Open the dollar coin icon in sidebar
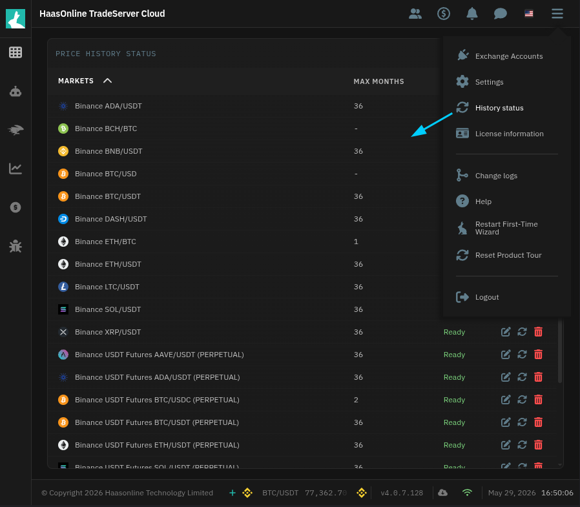The image size is (580, 507). 15,207
